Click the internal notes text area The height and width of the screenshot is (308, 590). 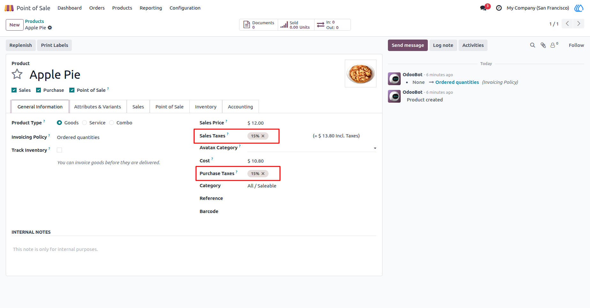point(194,249)
